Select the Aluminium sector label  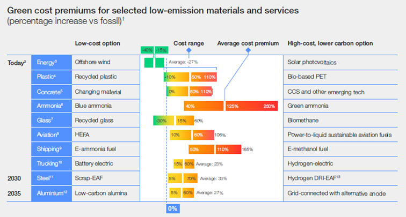click(52, 193)
